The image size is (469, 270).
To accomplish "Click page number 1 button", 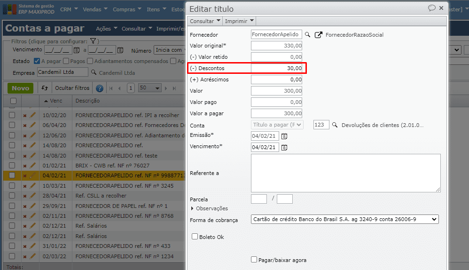I will [x=131, y=88].
